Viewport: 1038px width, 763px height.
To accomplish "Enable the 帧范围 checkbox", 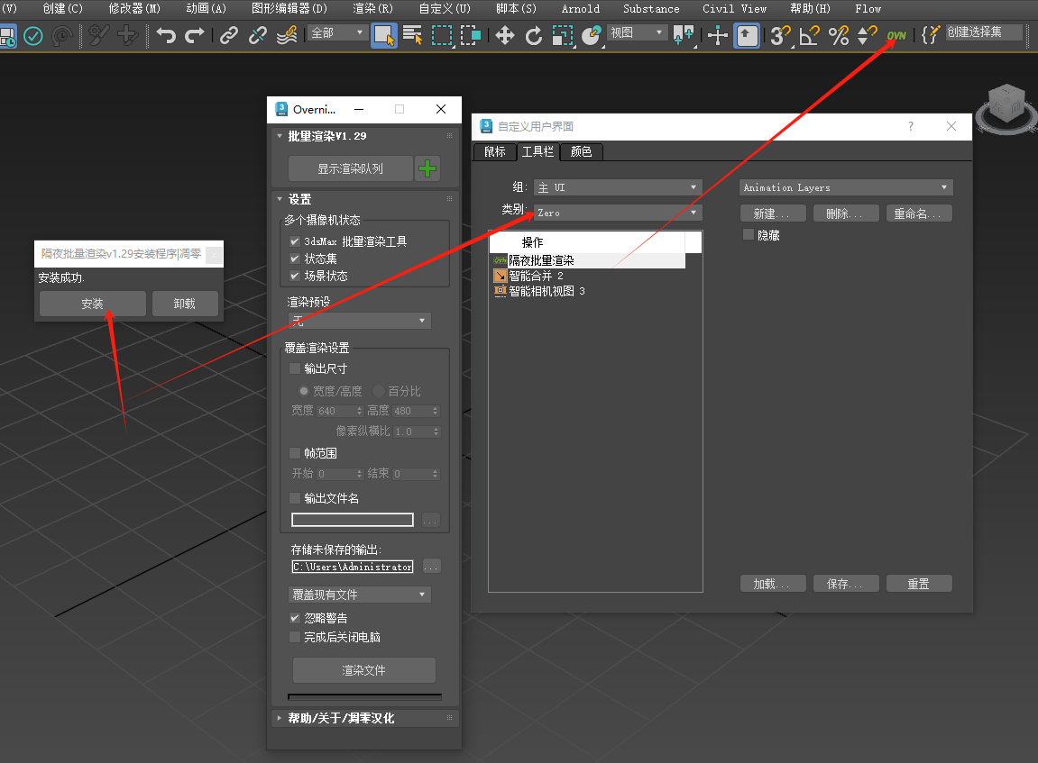I will pos(295,453).
